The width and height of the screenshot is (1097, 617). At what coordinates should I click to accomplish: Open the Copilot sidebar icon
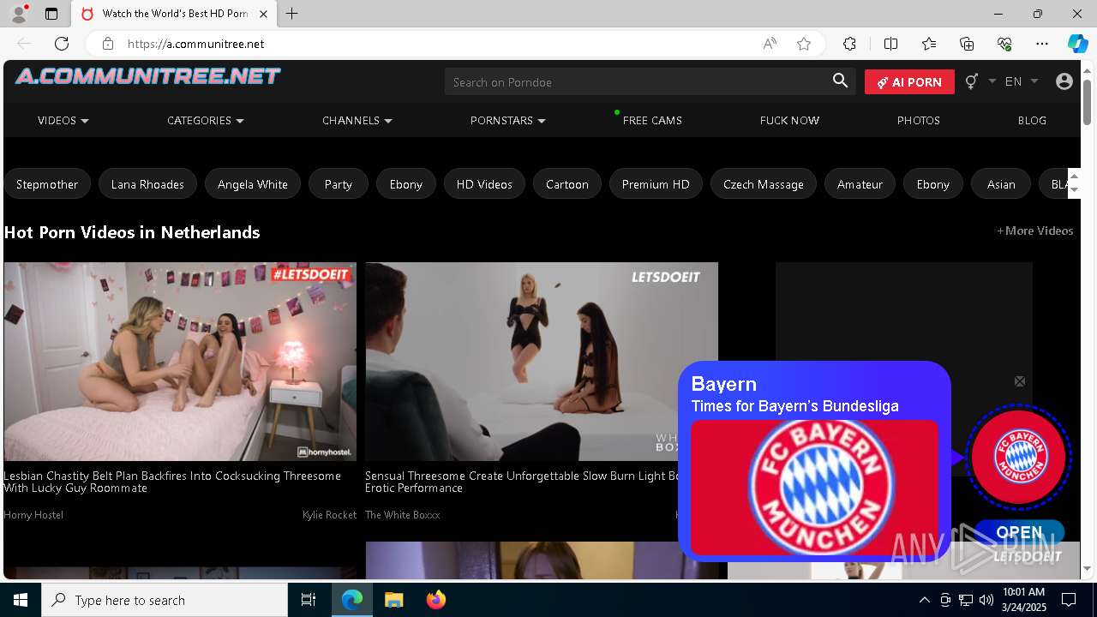pyautogui.click(x=1077, y=44)
